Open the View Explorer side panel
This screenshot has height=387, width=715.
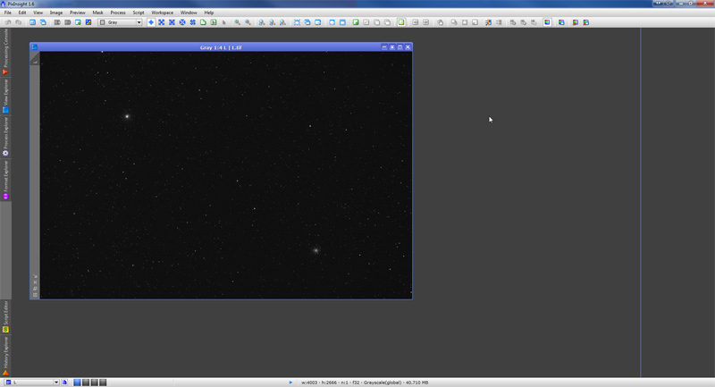[x=5, y=96]
